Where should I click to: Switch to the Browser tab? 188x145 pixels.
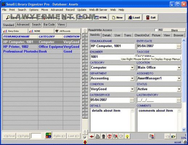(179, 35)
